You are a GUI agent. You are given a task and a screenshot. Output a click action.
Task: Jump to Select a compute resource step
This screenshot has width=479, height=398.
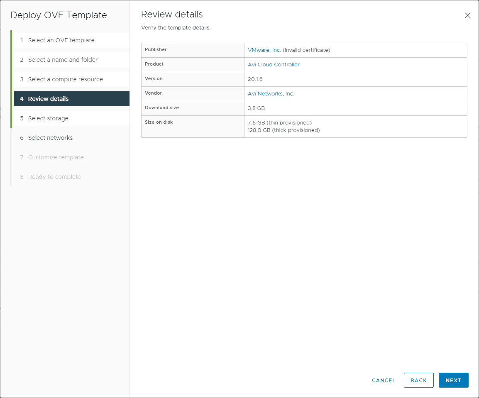tap(65, 79)
